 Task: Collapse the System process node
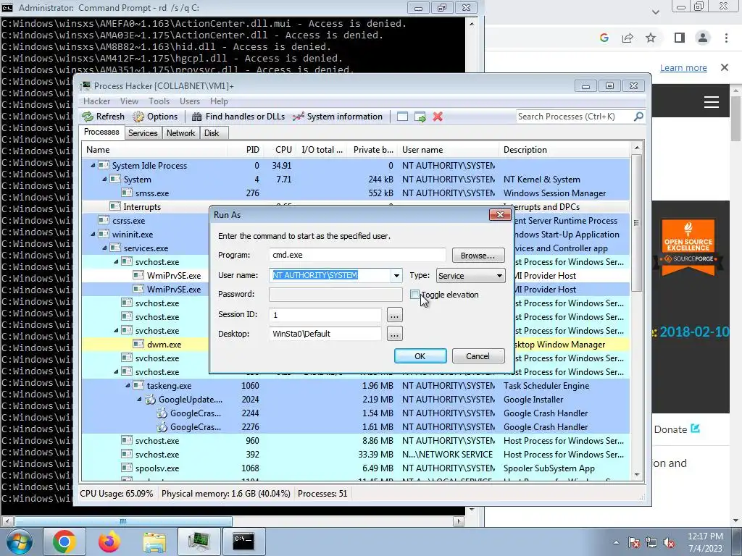coord(104,180)
